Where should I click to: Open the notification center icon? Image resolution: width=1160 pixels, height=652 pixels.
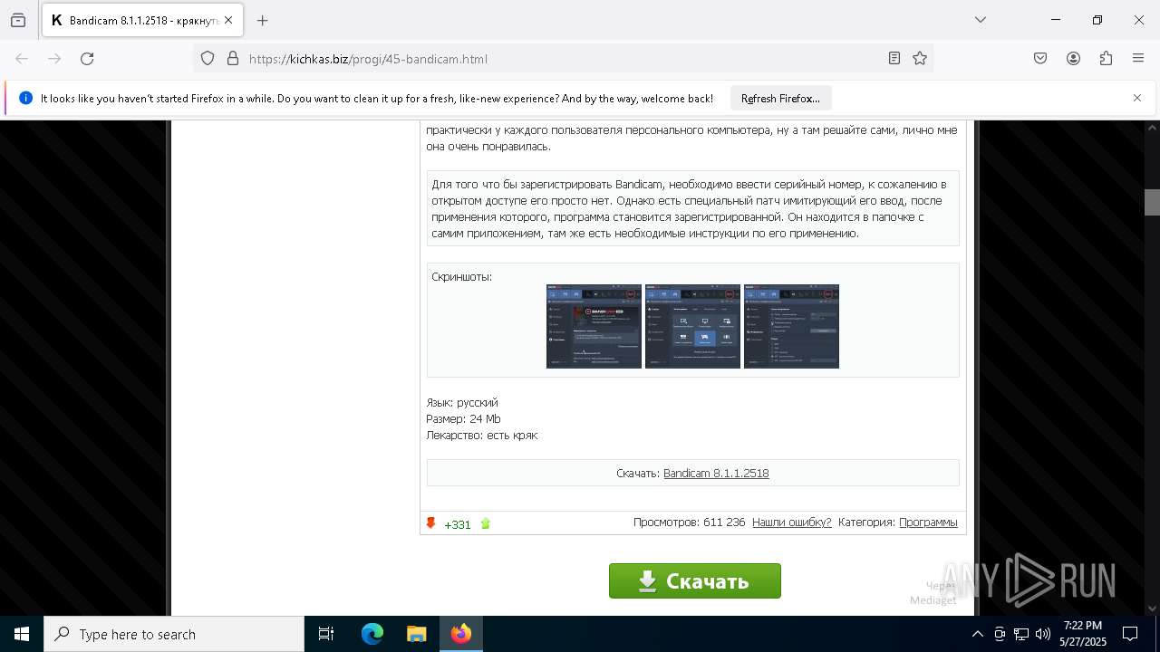pos(1131,634)
